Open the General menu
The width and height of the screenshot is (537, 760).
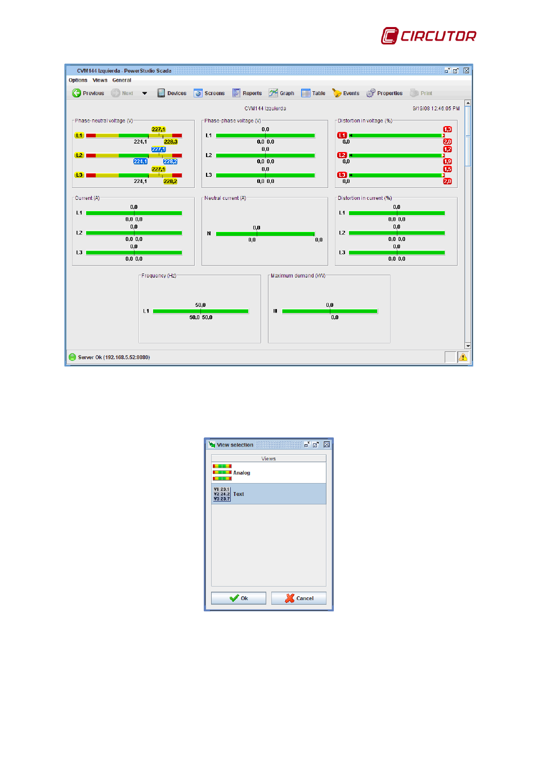click(122, 81)
